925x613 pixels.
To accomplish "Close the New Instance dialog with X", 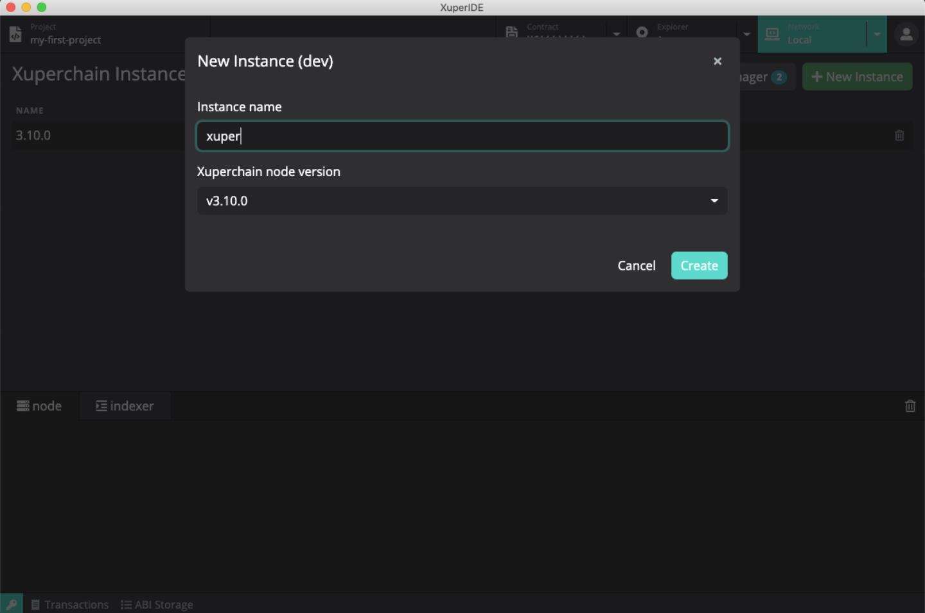I will coord(718,61).
